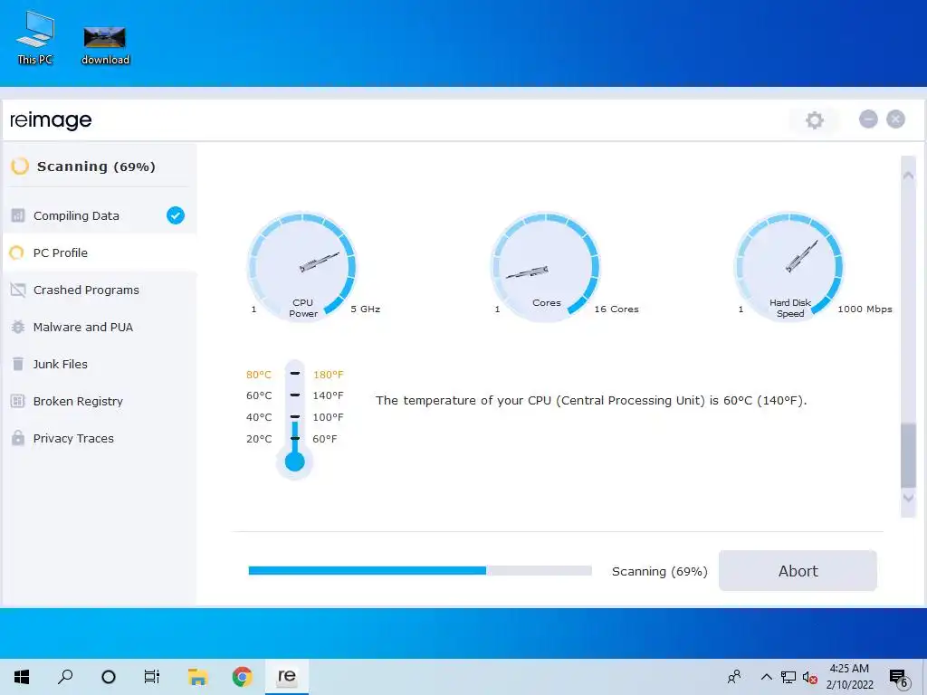The width and height of the screenshot is (927, 695).
Task: Click the Reimage taskbar button
Action: tap(287, 677)
